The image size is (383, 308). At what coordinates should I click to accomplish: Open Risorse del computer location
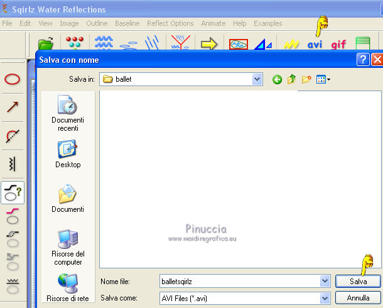[68, 248]
